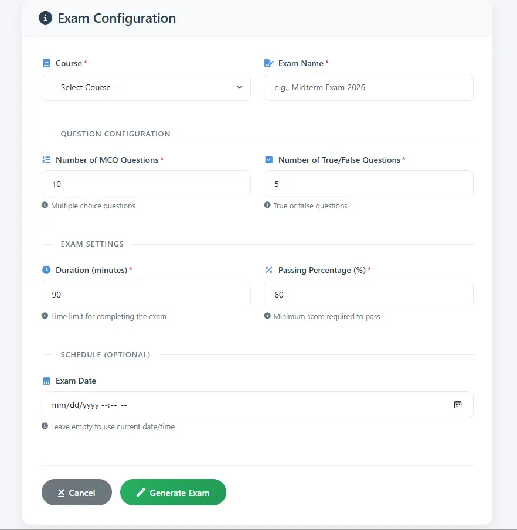
Task: Click the percent icon beside Passing Percentage
Action: coord(269,270)
